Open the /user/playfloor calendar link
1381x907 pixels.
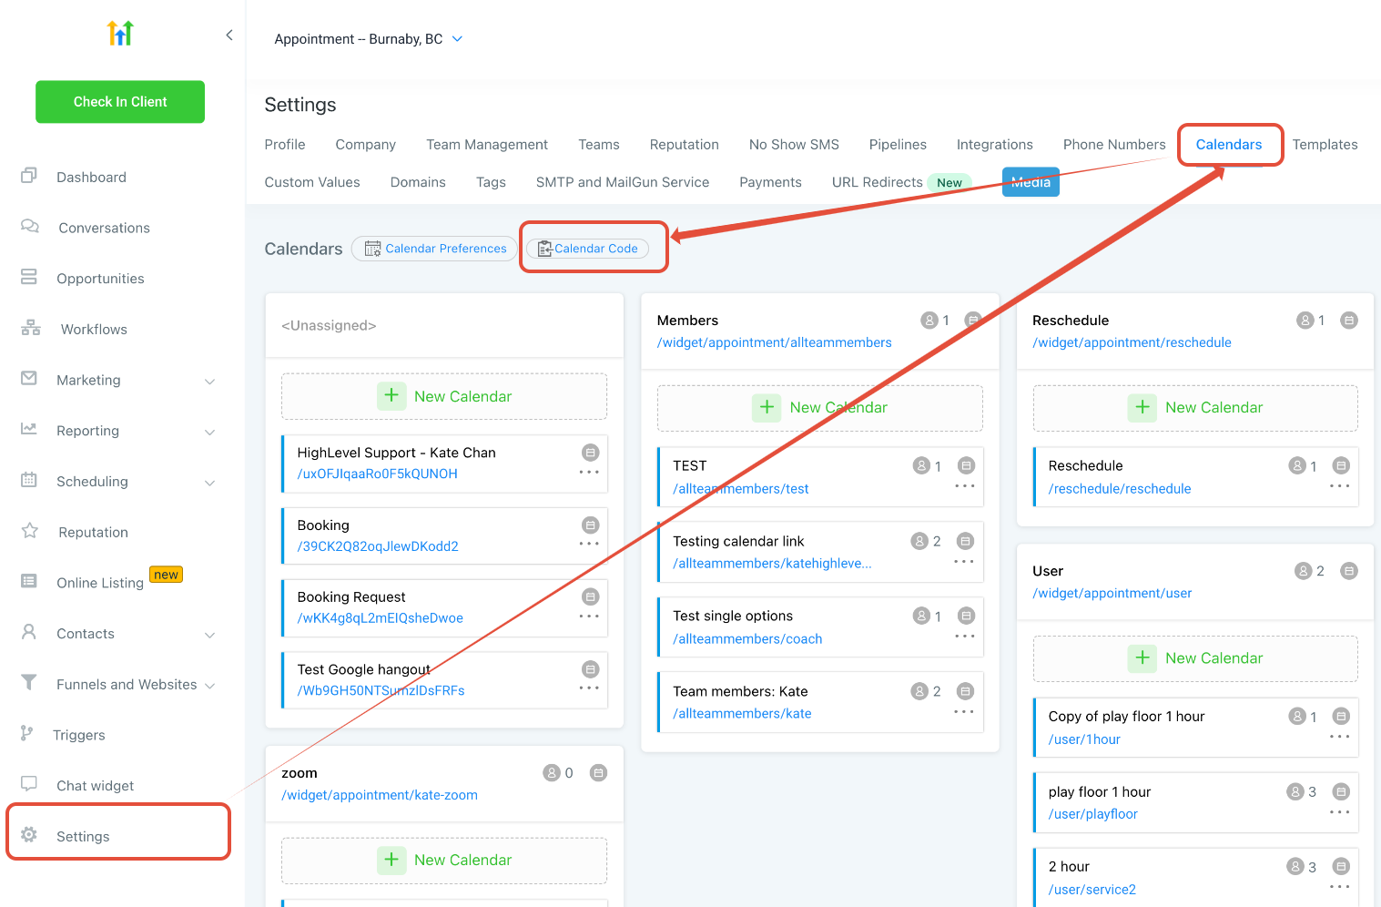point(1093,814)
